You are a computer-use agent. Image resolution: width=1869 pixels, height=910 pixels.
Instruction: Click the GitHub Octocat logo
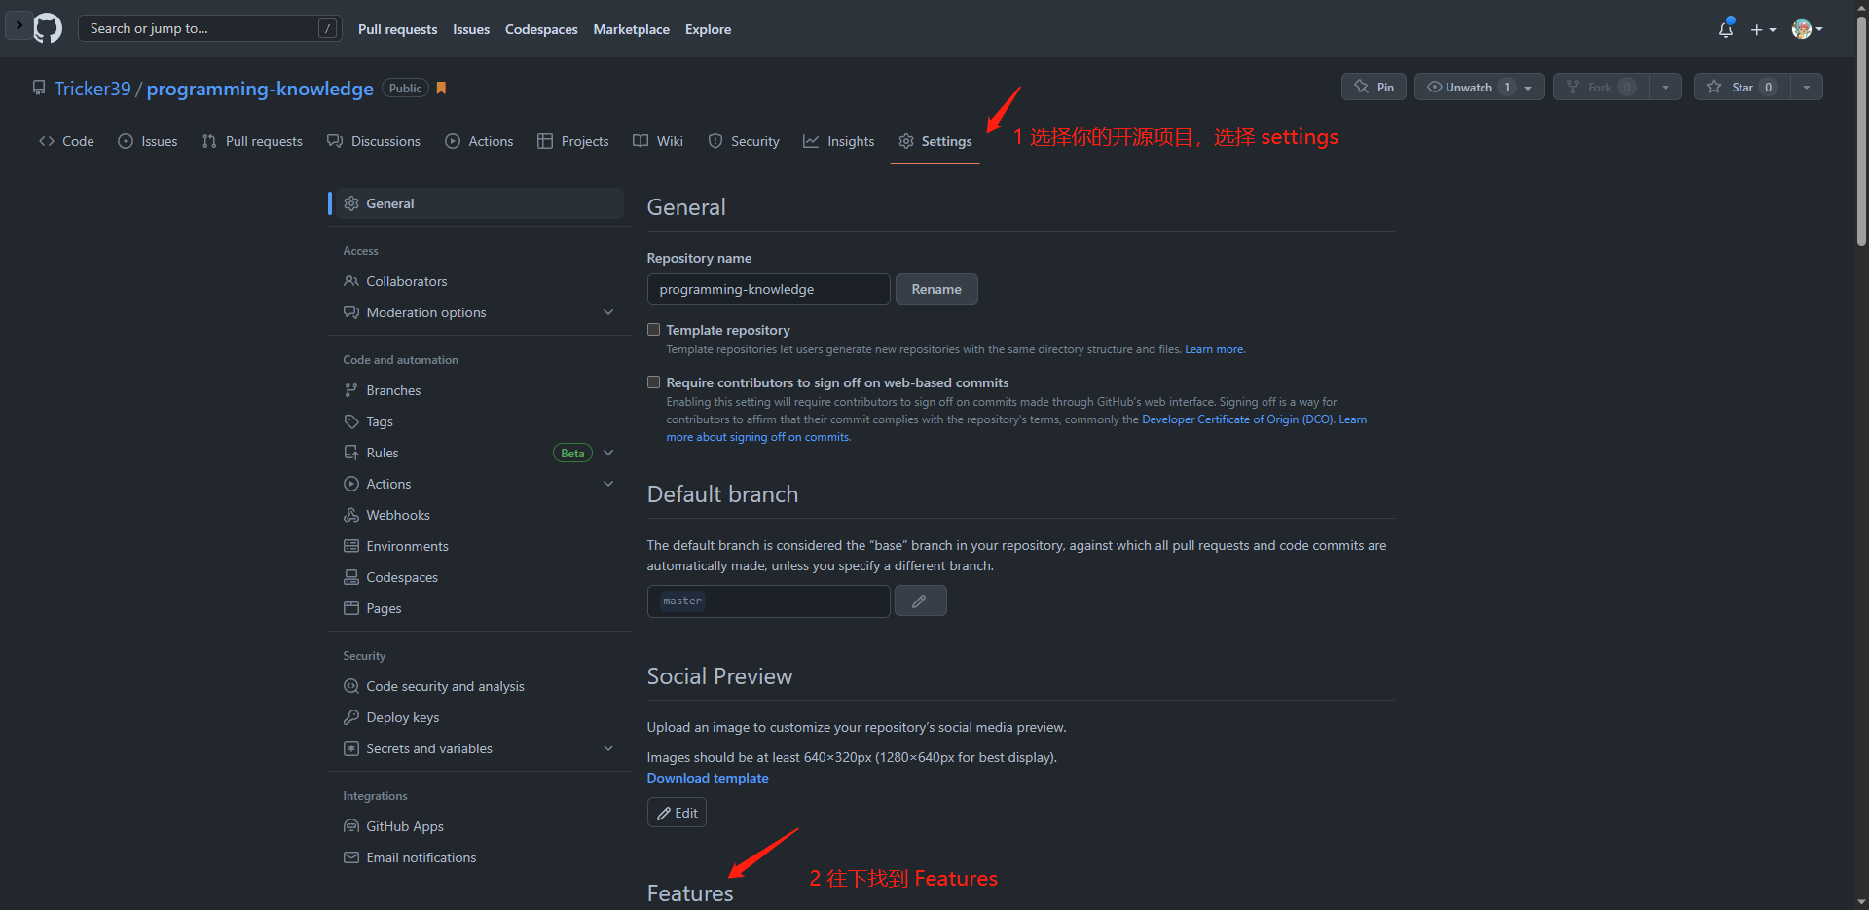click(48, 28)
